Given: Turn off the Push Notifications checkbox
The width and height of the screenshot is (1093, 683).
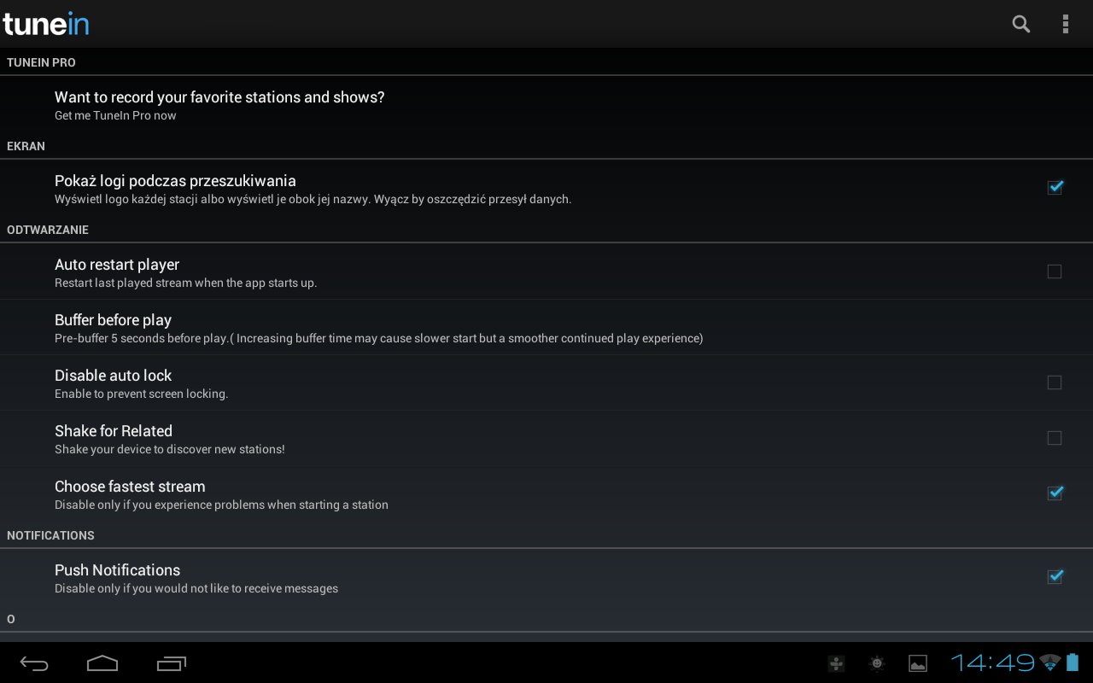Looking at the screenshot, I should [1055, 577].
